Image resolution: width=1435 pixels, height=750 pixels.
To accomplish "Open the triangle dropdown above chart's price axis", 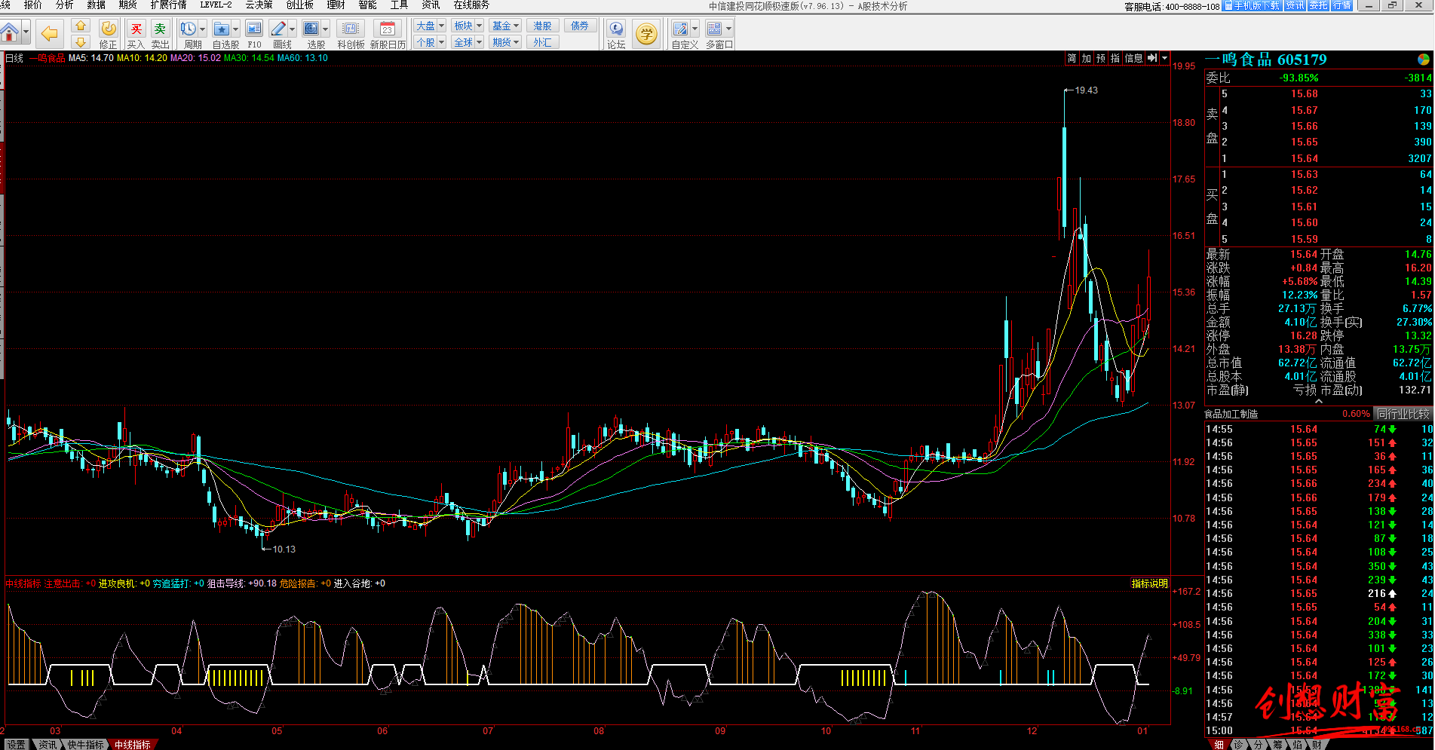I will click(x=1164, y=58).
